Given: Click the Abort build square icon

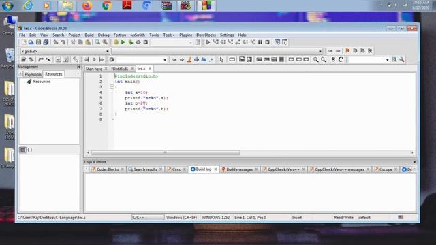Looking at the screenshot, I should [145, 42].
